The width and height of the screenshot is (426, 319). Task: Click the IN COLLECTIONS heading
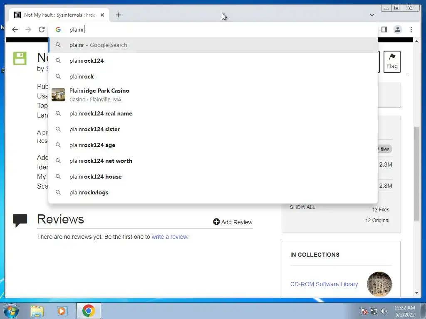click(x=315, y=255)
